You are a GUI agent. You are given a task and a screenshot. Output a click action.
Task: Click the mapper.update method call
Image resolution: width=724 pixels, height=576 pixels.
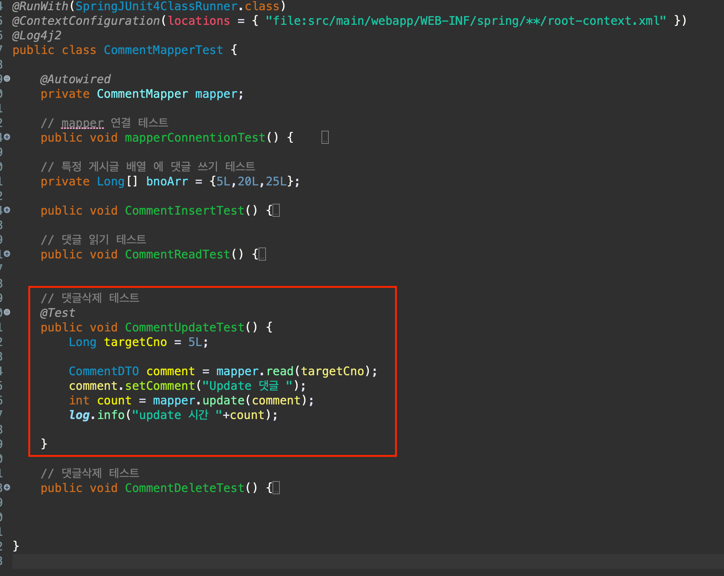coord(223,400)
